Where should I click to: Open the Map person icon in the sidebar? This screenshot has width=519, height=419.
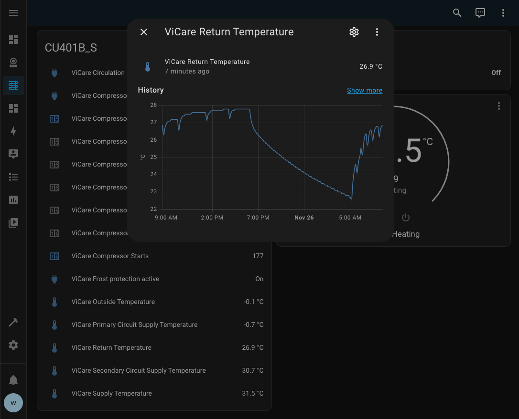coord(13,154)
